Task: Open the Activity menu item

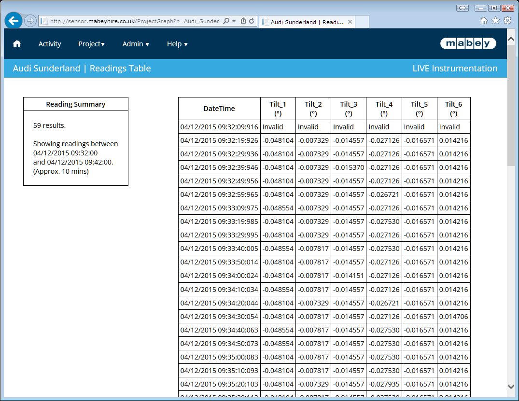Action: coord(50,44)
